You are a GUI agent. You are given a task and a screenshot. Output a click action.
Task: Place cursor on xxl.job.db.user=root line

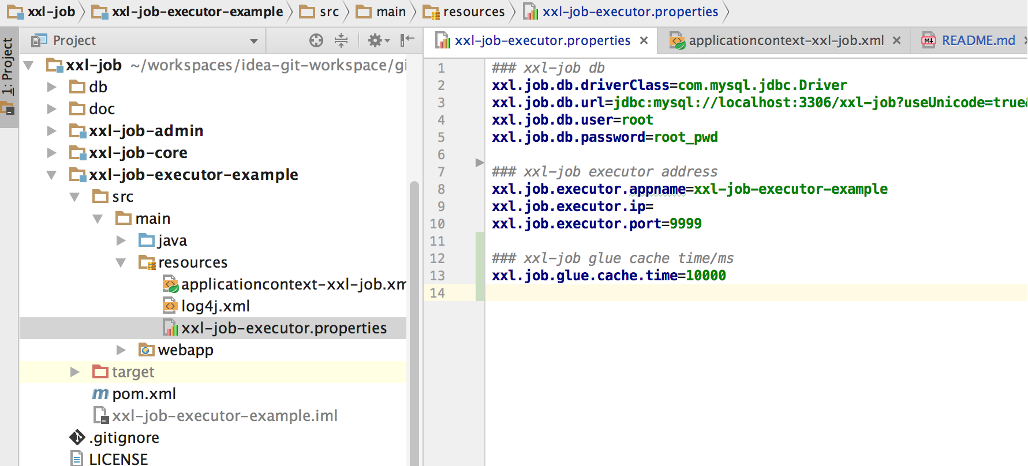pyautogui.click(x=572, y=120)
